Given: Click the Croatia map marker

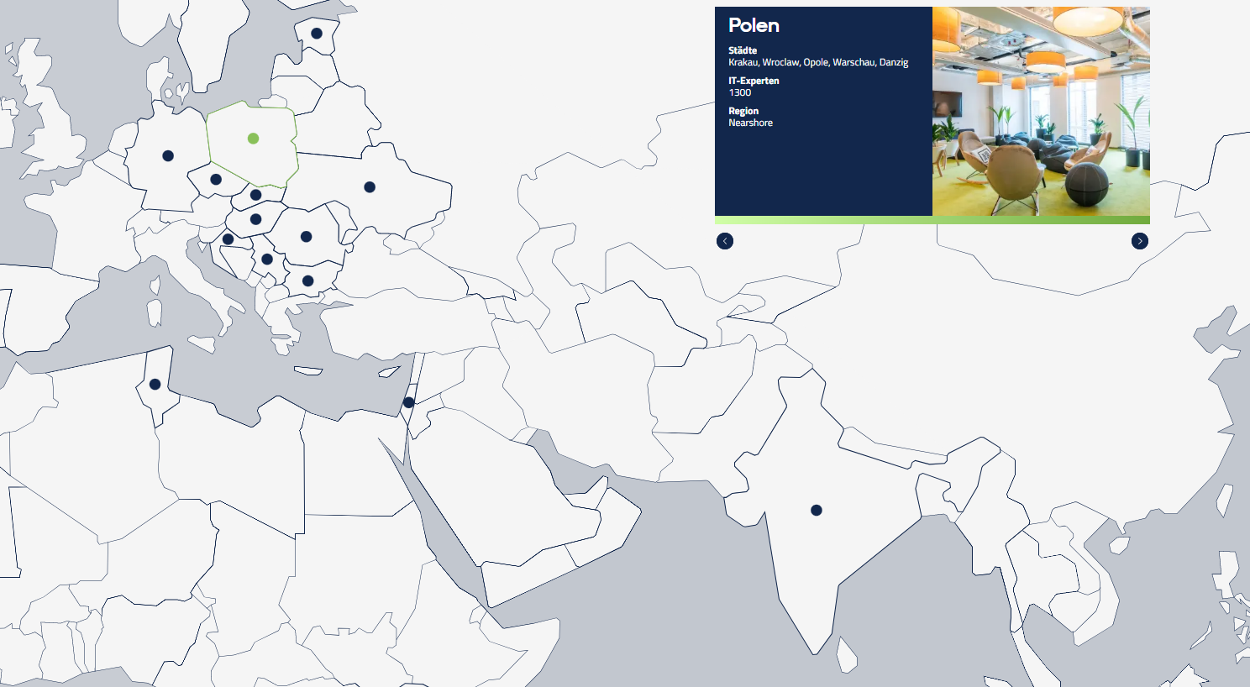Looking at the screenshot, I should pos(228,239).
